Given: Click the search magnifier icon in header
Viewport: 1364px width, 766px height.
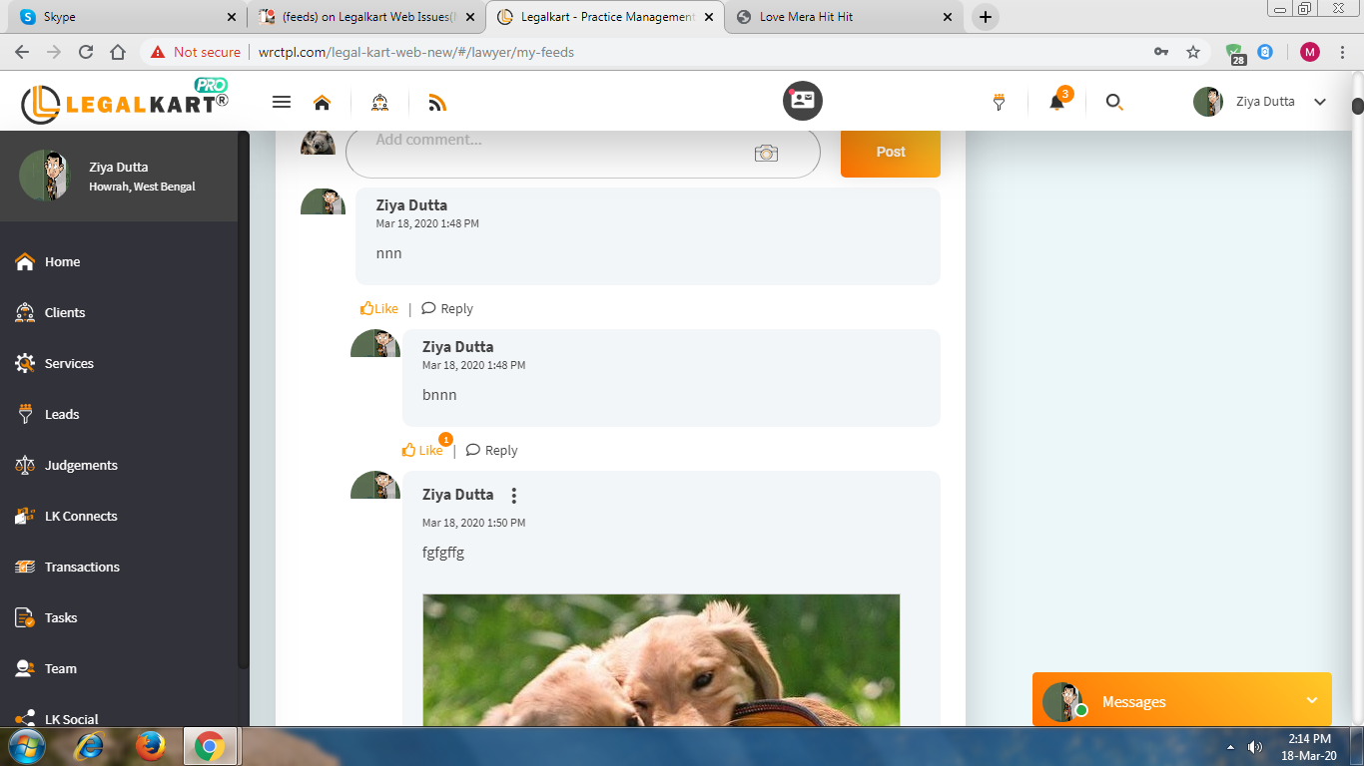Looking at the screenshot, I should pos(1114,102).
